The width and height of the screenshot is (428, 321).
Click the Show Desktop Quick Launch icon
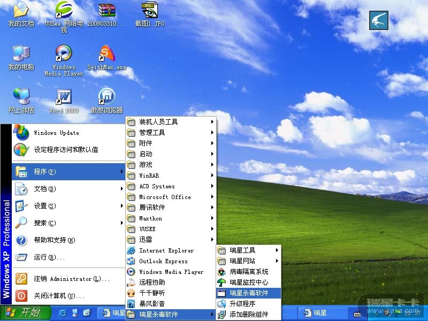coord(75,313)
